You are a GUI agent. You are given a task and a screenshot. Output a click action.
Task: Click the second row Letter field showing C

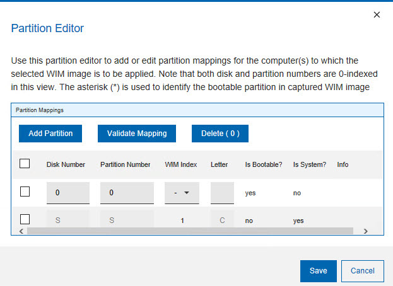222,220
